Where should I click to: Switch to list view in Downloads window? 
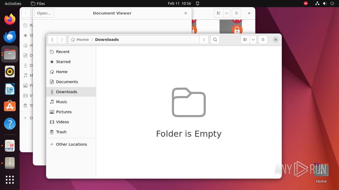[245, 40]
